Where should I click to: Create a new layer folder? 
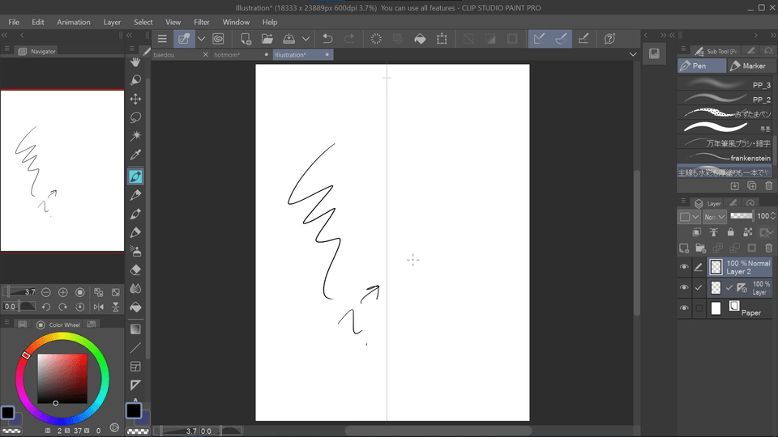pyautogui.click(x=700, y=248)
